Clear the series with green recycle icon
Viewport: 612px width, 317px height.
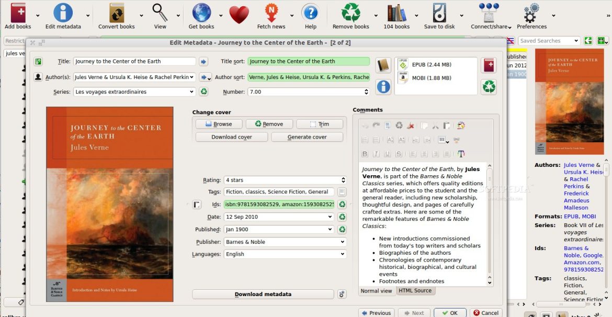[x=203, y=92]
